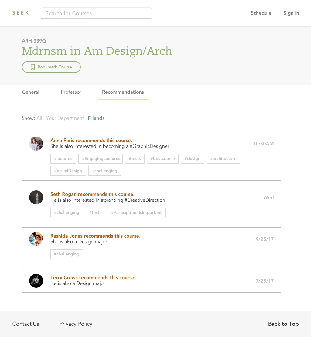This screenshot has width=311, height=337.
Task: Open Anna Faris recommends this course
Action: pyautogui.click(x=91, y=140)
